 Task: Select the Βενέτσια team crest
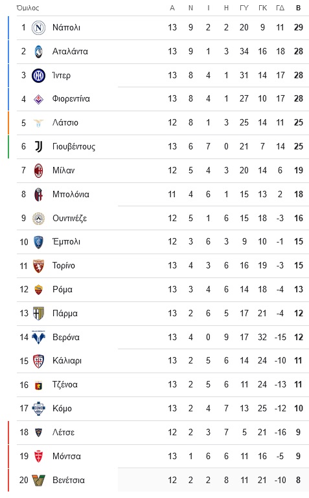coord(38,480)
